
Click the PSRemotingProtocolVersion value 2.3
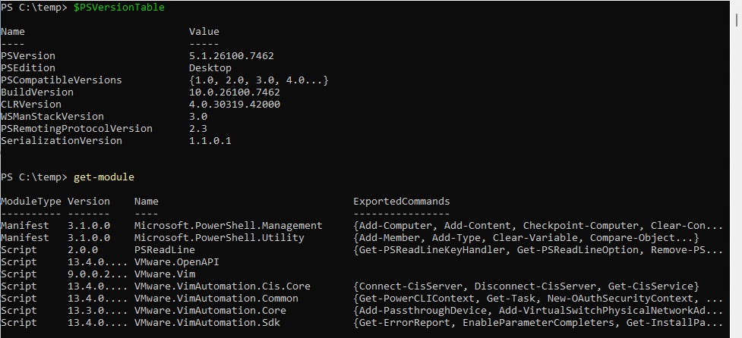(x=198, y=128)
